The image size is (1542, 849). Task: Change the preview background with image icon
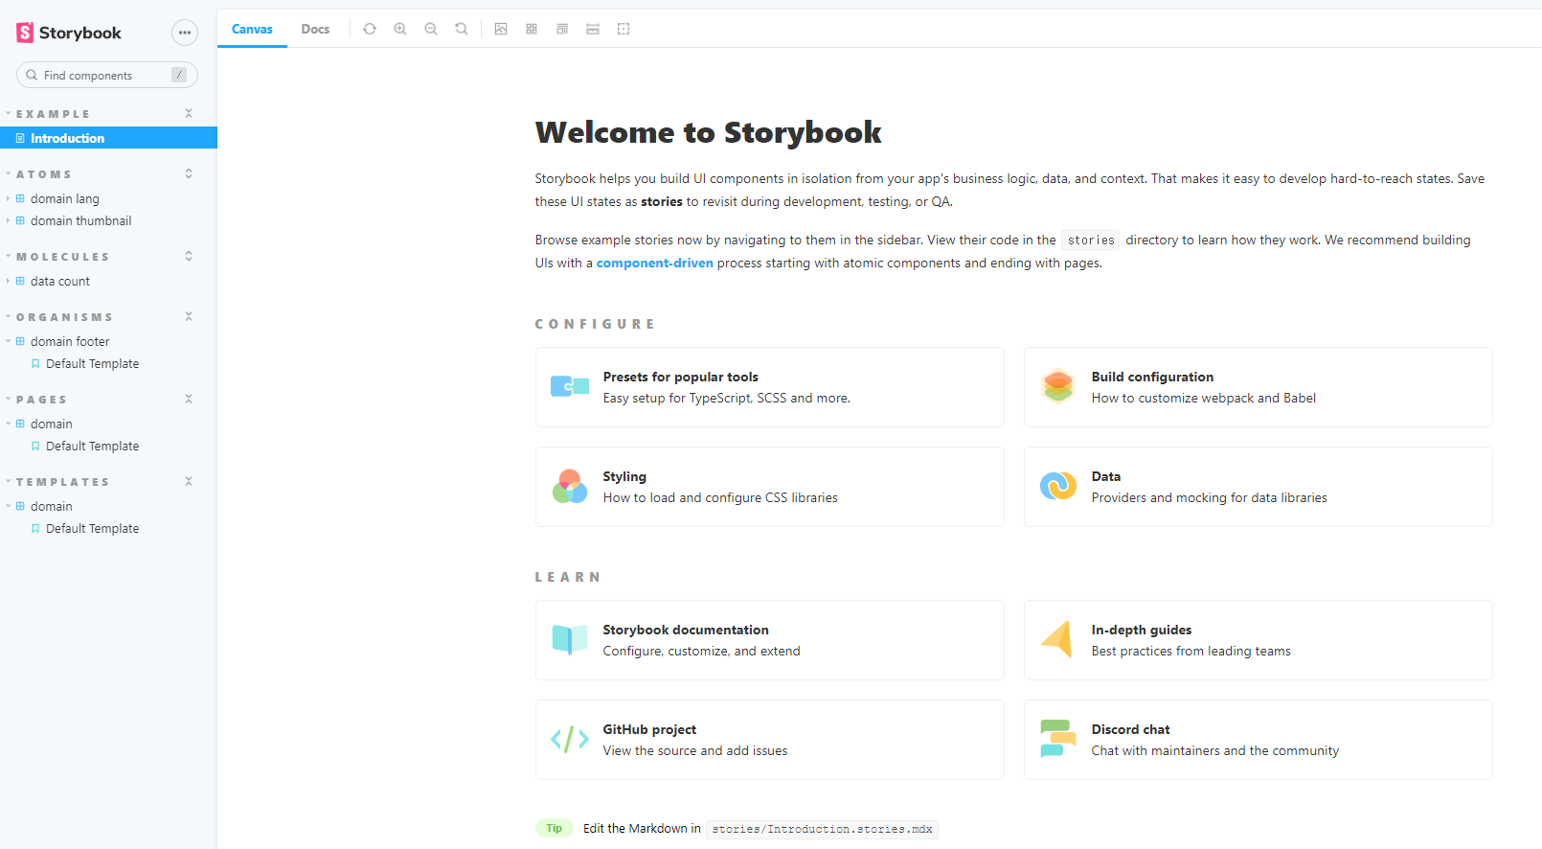pos(501,29)
